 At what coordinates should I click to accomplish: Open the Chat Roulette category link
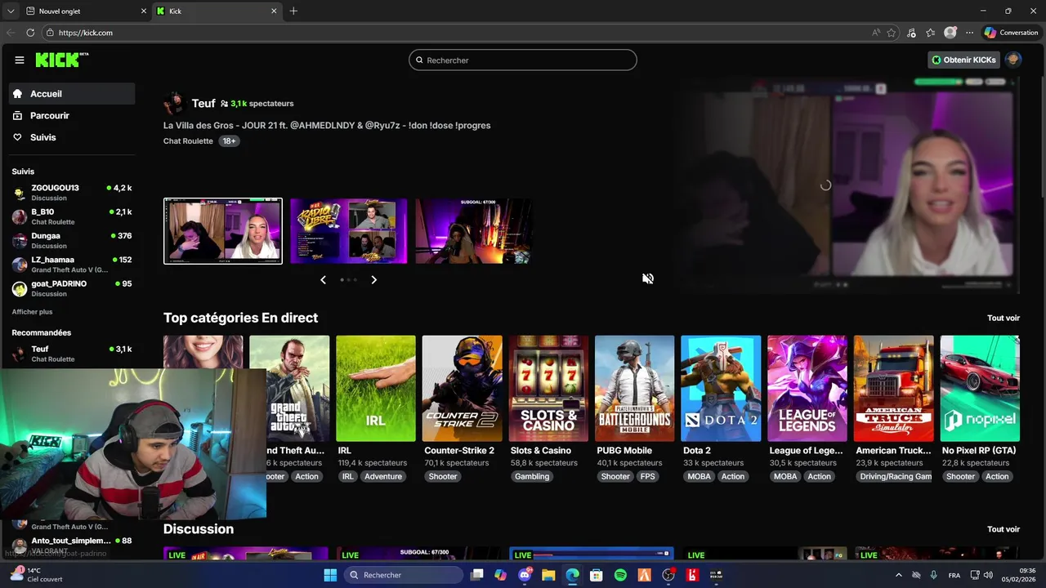[188, 141]
